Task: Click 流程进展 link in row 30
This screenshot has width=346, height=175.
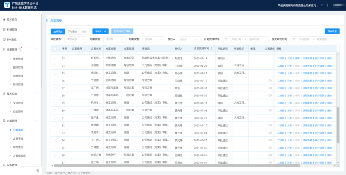Action: 307,111
